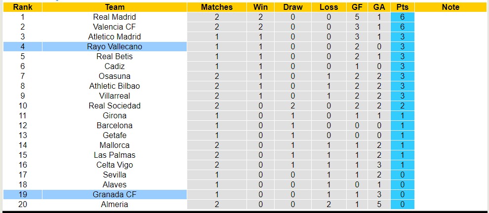This screenshot has height=213, width=489.
Task: Click the Pts column header
Action: [402, 7]
